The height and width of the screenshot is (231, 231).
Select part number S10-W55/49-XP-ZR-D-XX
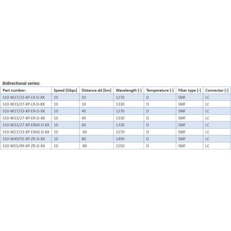tap(24, 146)
